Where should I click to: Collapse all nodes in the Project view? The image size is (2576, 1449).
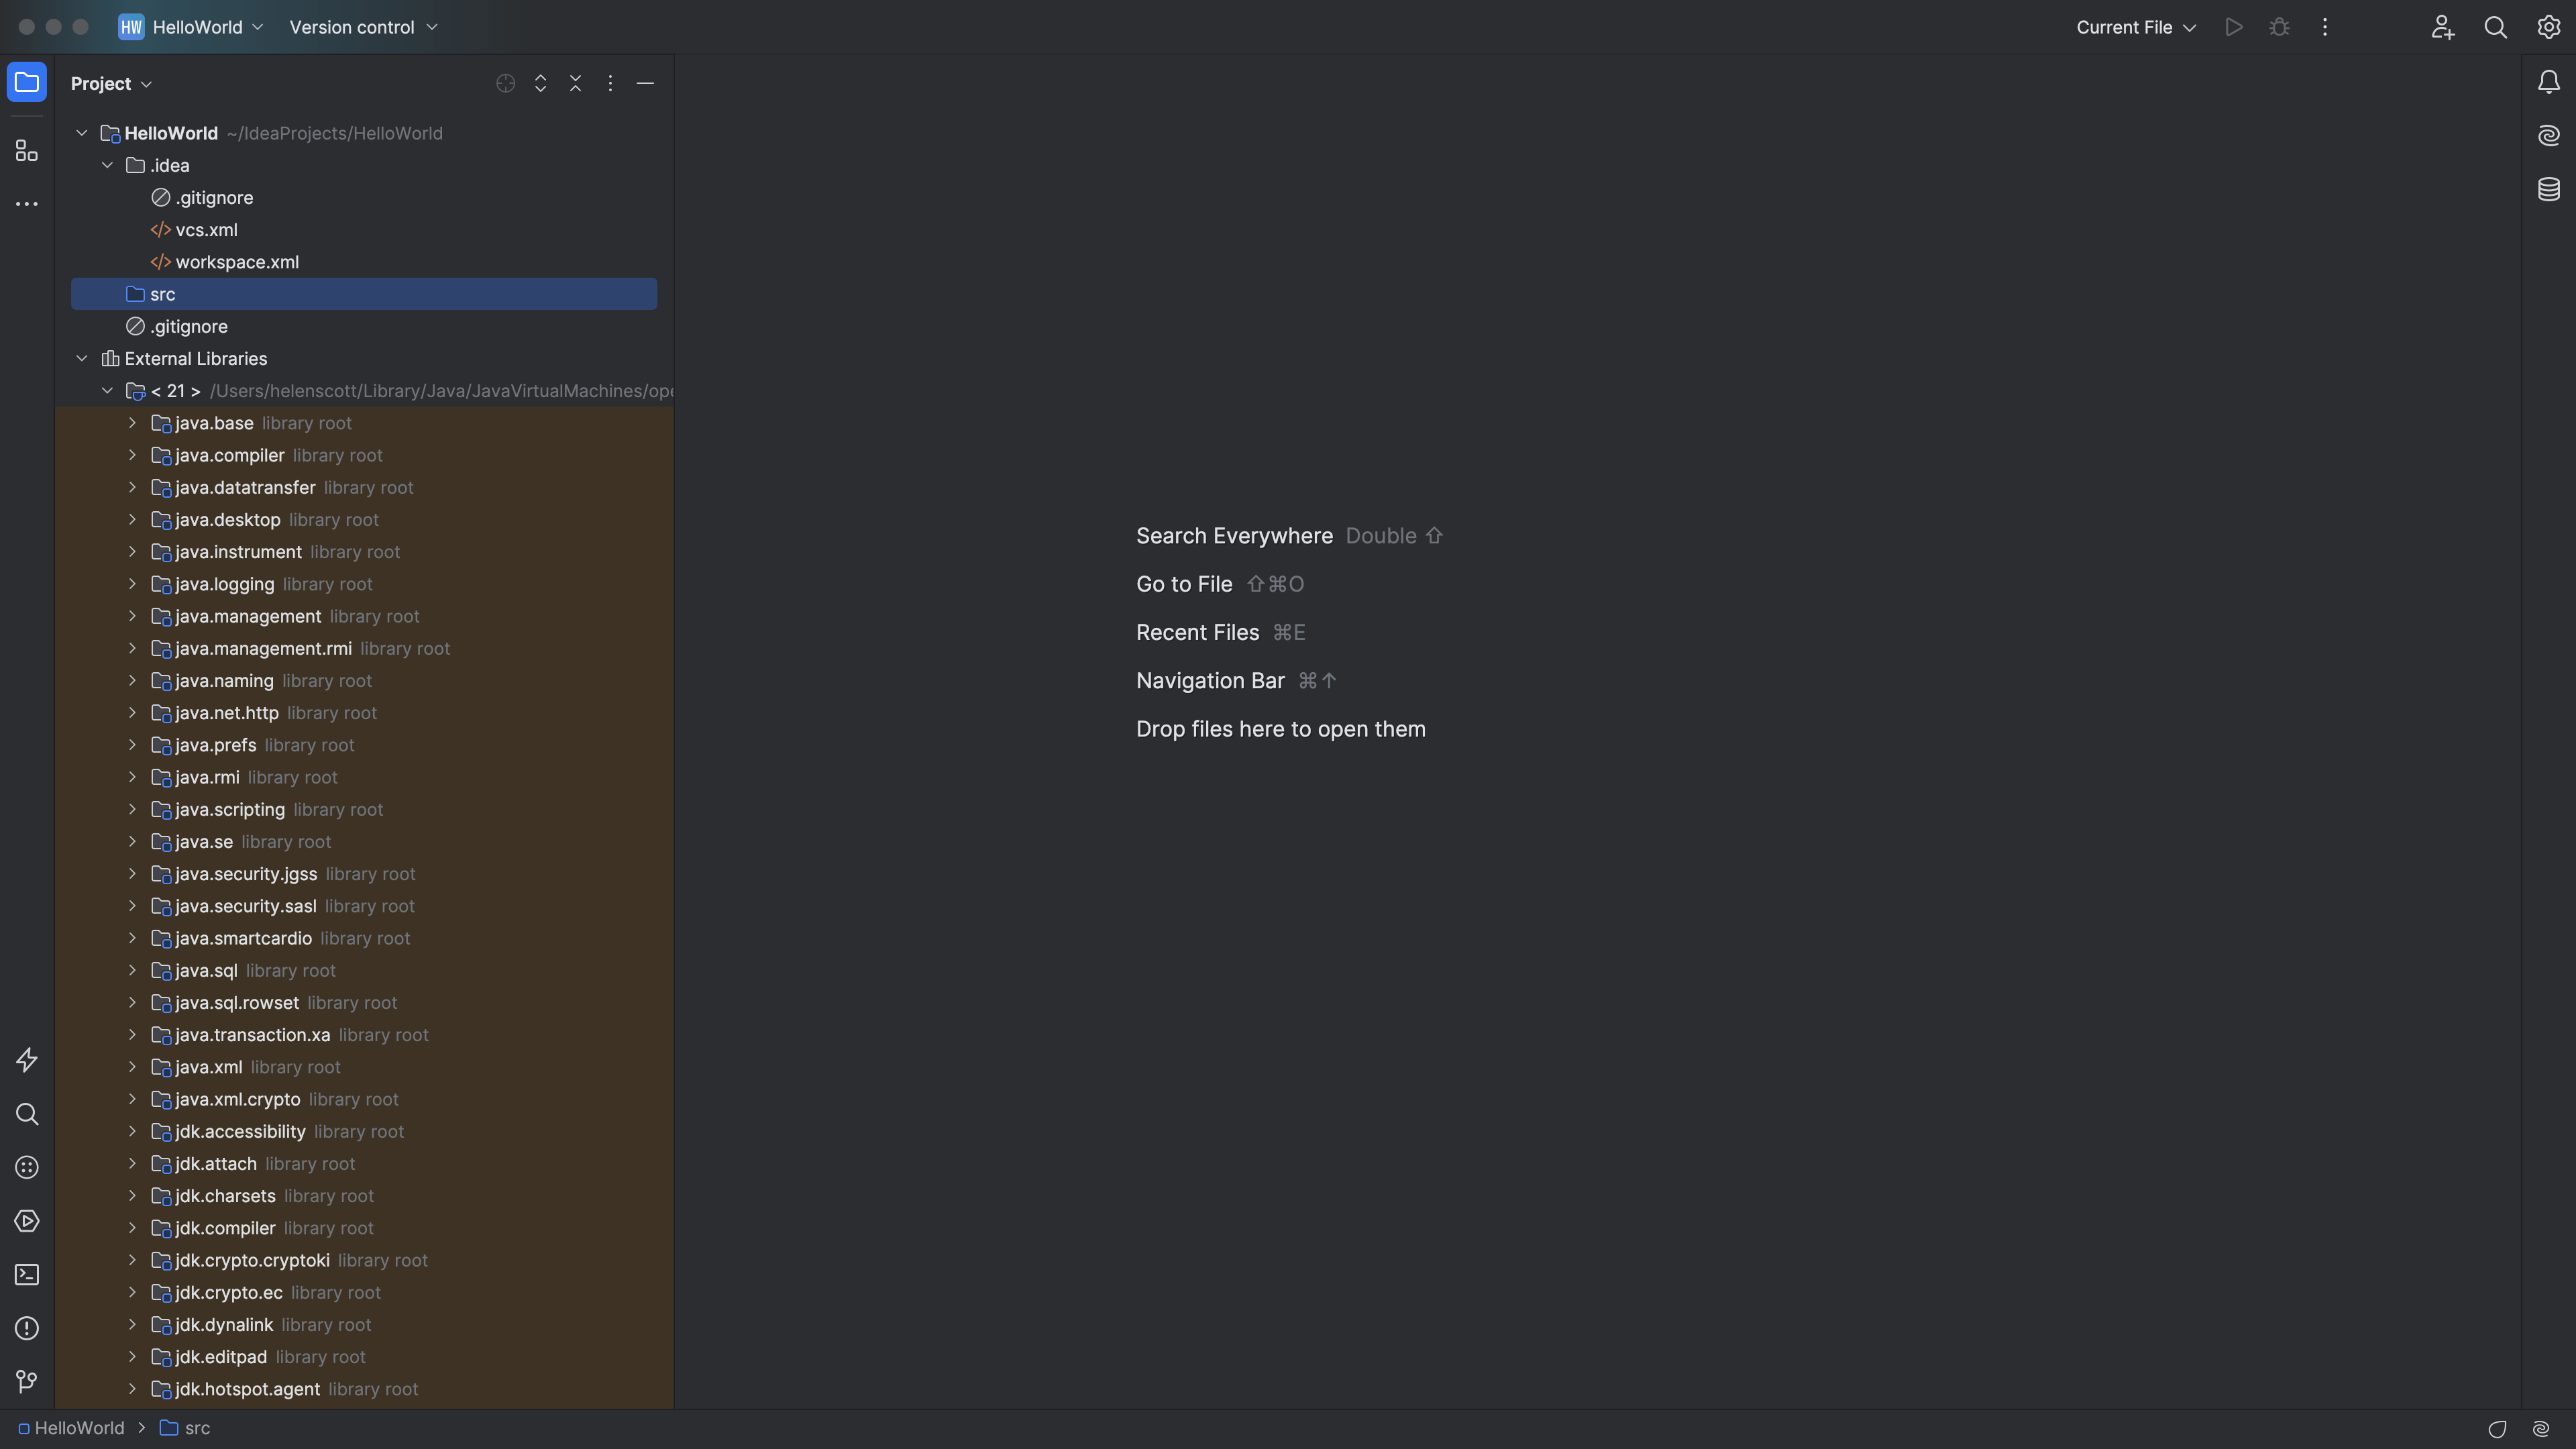click(575, 83)
